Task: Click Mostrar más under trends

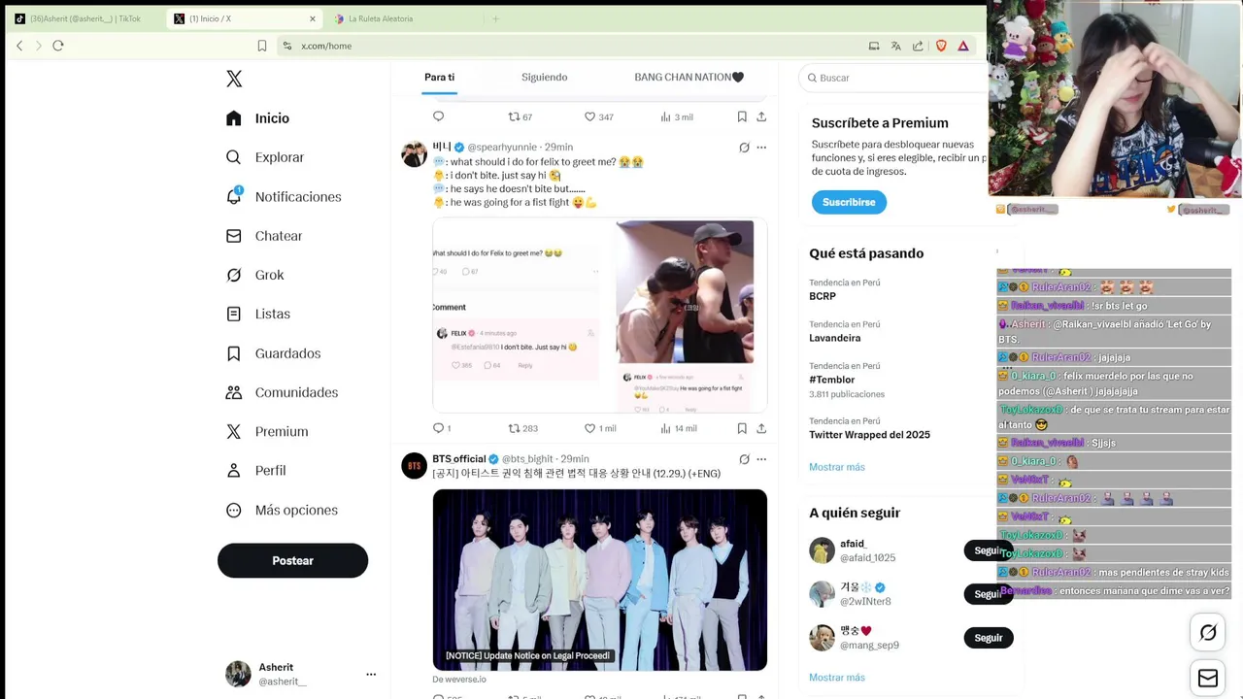Action: (x=837, y=467)
